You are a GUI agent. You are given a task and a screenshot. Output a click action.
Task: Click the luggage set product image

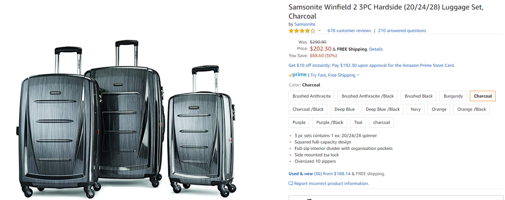coord(128,119)
